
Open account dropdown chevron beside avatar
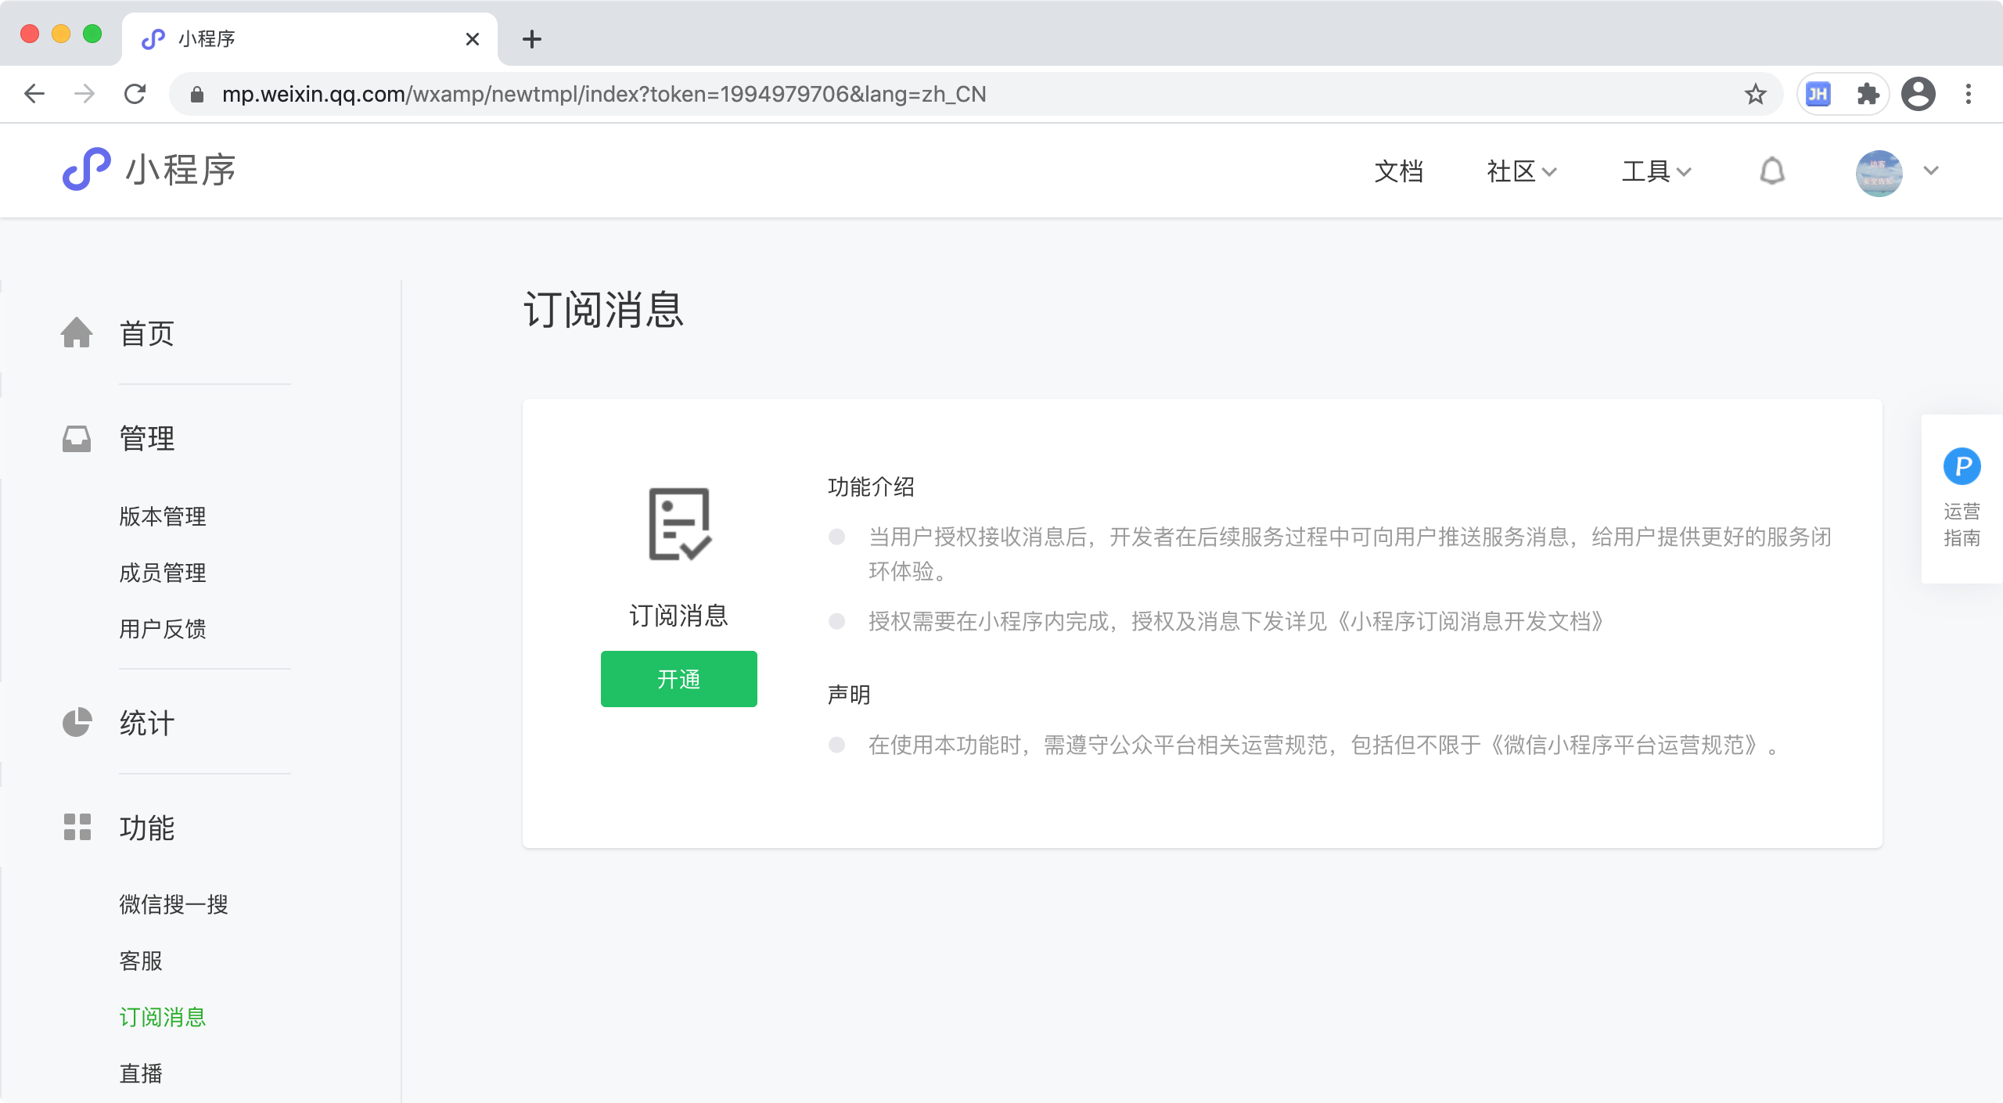[1930, 171]
